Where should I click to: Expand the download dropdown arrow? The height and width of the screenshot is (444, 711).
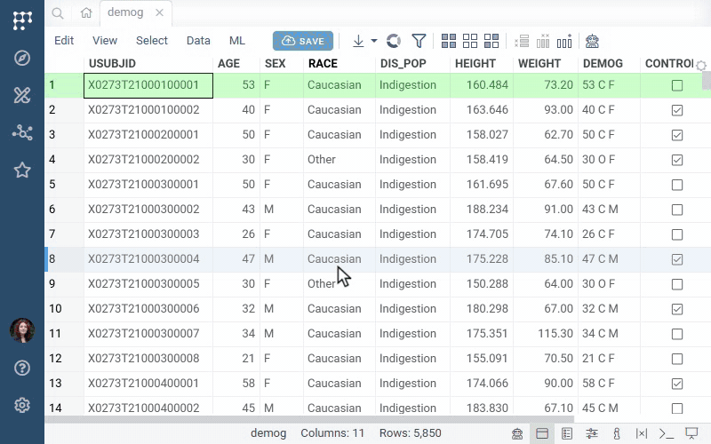pos(374,41)
